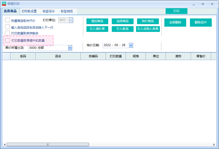
Task: Check 打印数量取库存剩余 option
Action: coord(8,33)
